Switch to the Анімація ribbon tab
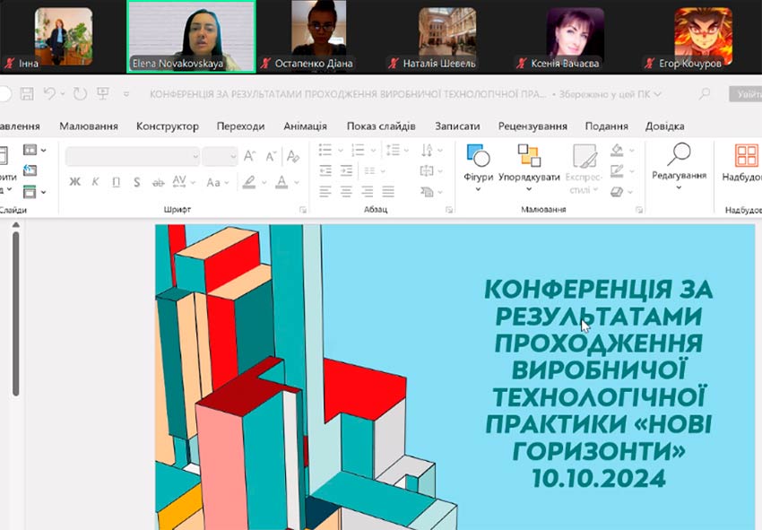The image size is (762, 530). (x=305, y=126)
